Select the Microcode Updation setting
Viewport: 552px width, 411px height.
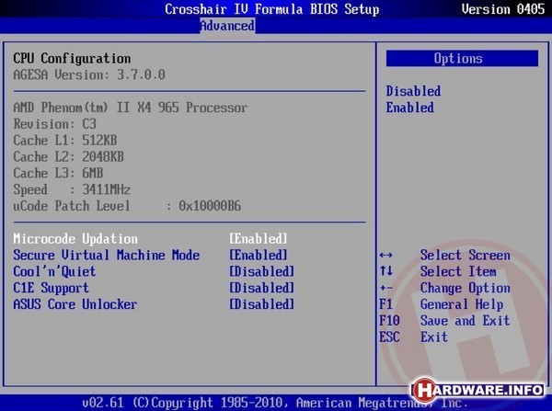point(75,238)
